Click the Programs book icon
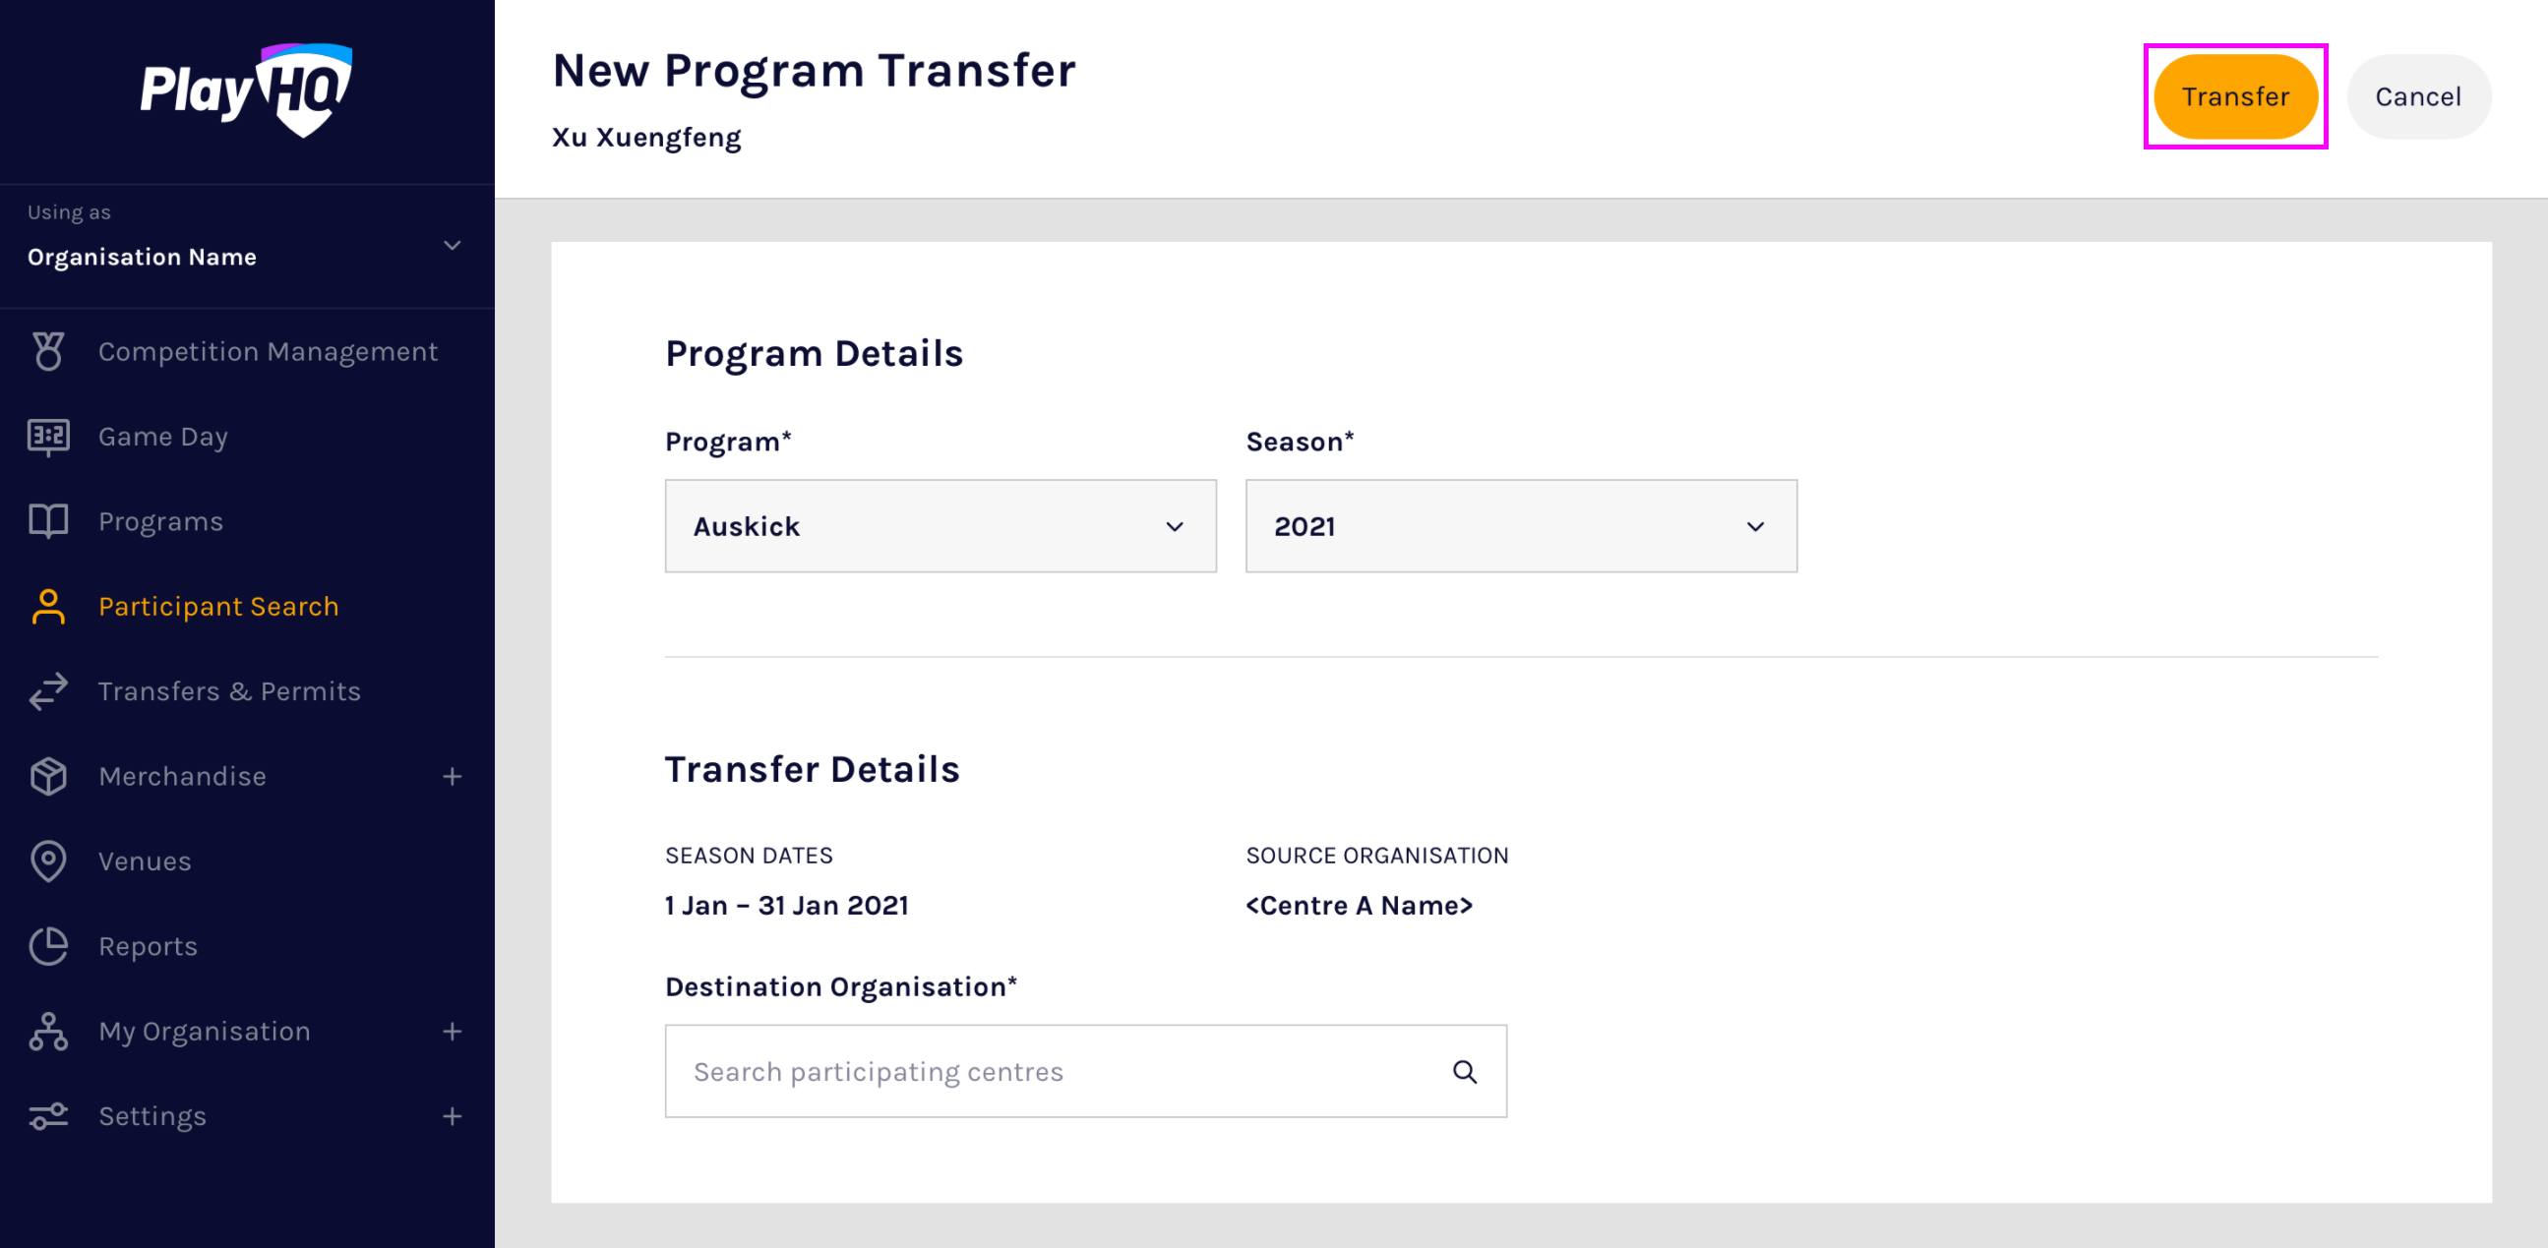 (x=47, y=521)
